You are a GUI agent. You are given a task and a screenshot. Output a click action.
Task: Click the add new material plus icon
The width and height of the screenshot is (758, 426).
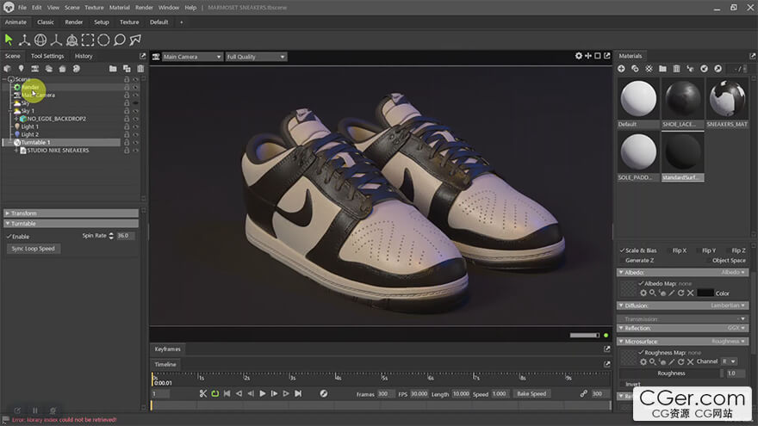(x=622, y=68)
